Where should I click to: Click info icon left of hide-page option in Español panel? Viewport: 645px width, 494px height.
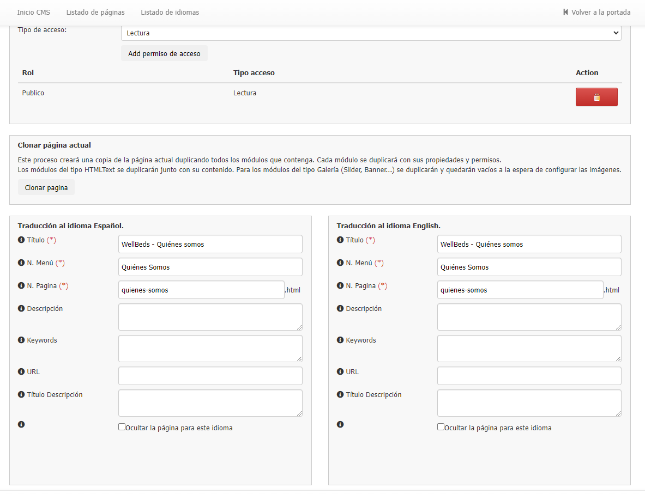(x=21, y=424)
